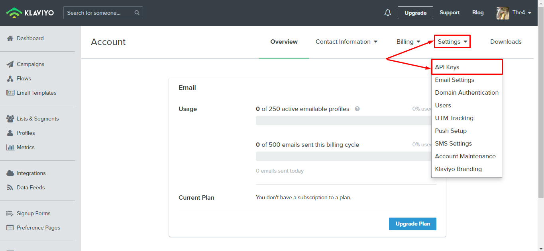
Task: Click the Dashboard home icon
Action: pyautogui.click(x=10, y=39)
